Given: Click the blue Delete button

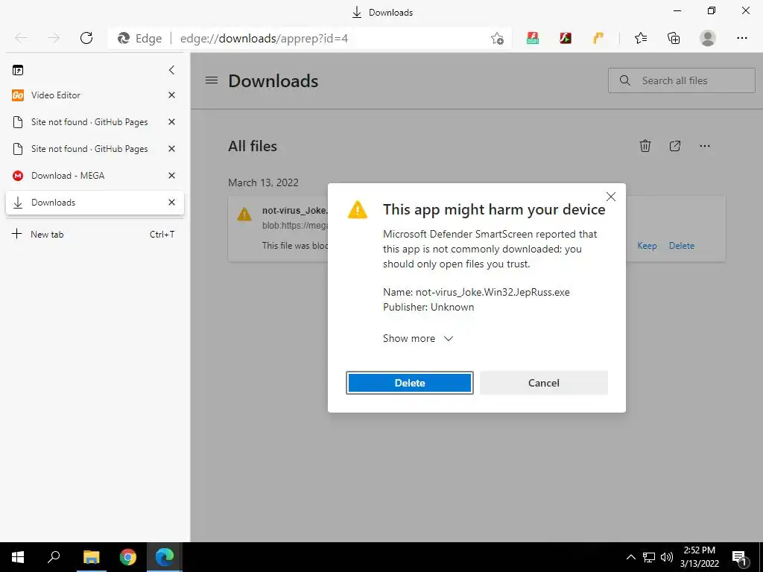Looking at the screenshot, I should pos(410,383).
